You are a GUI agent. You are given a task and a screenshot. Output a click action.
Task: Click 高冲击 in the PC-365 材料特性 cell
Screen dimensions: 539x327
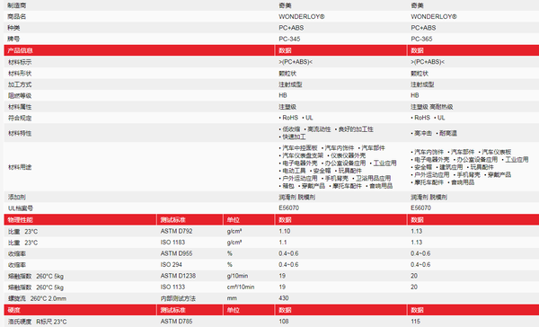(423, 133)
